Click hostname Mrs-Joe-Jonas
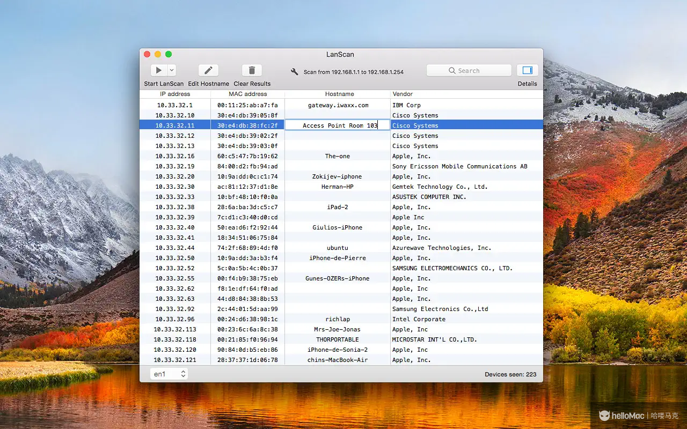The width and height of the screenshot is (687, 429). click(337, 329)
